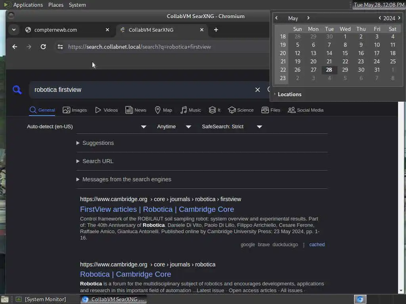Switch to System Monitor in taskbar
This screenshot has height=304, width=406.
coord(41,299)
